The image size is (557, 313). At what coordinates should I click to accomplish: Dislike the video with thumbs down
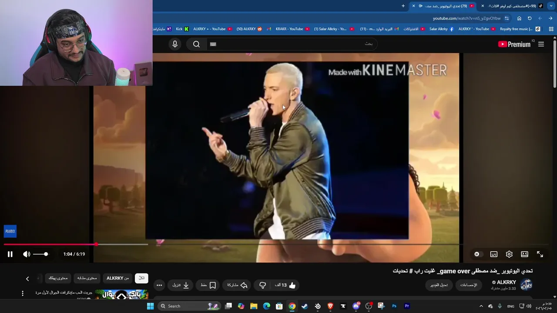click(262, 285)
